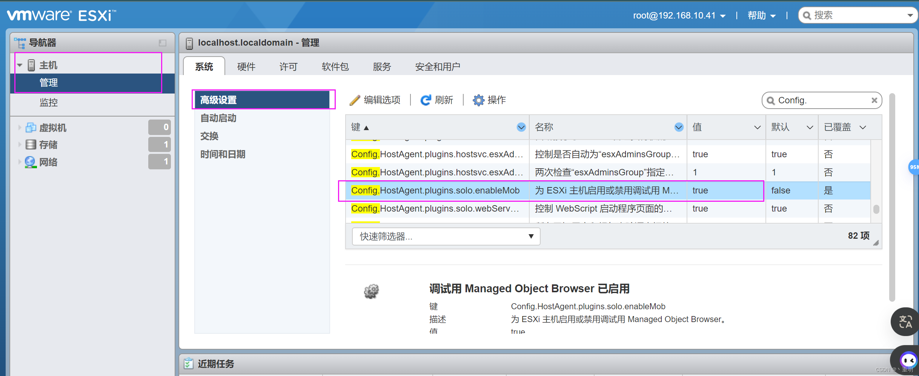Click the main panel vertical scrollbar

tap(892, 197)
